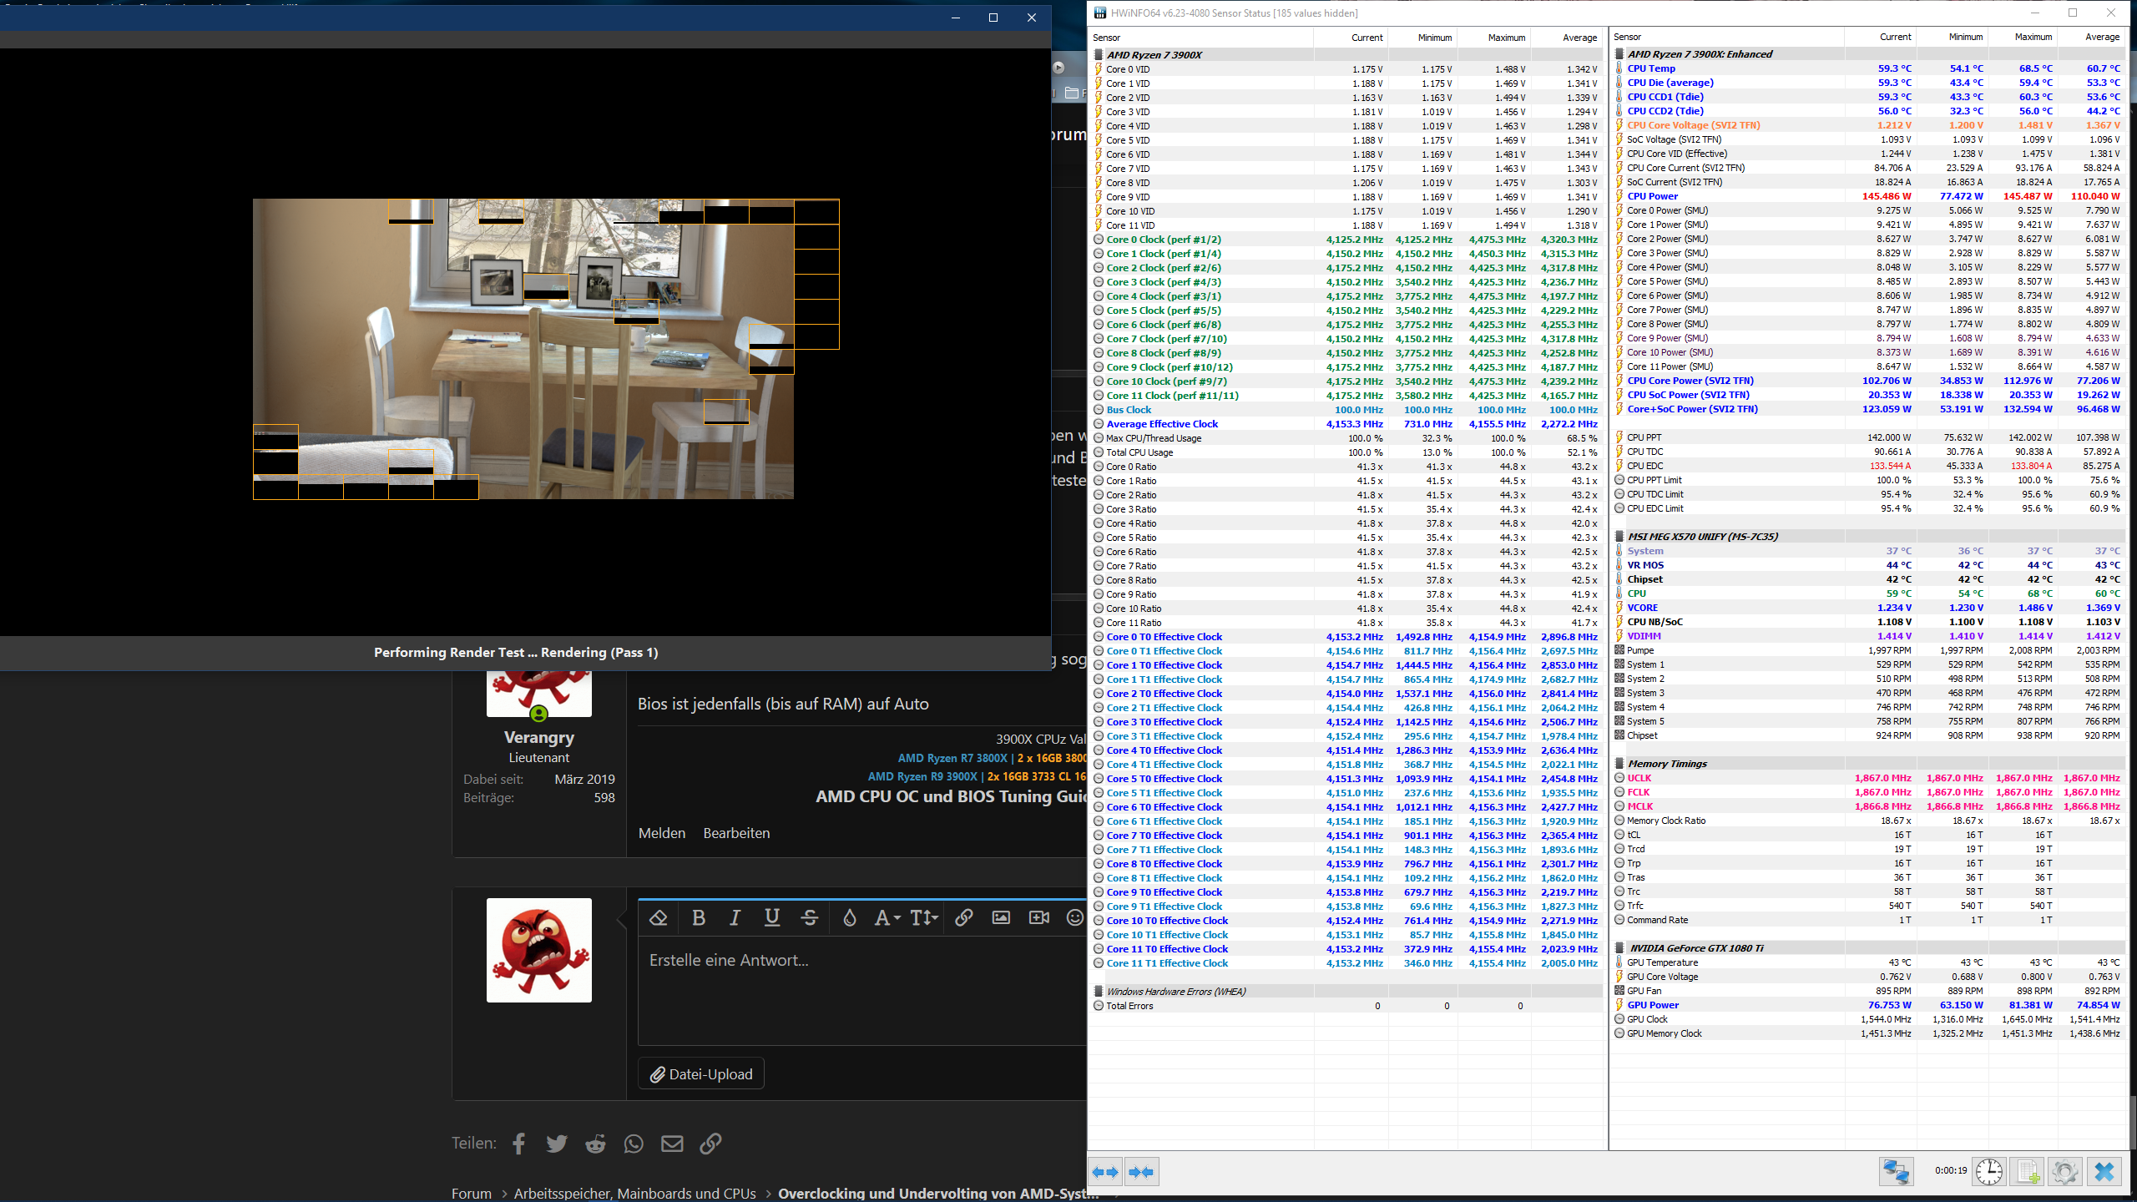Close sensor window with blue X icon
This screenshot has height=1202, width=2137.
(x=2104, y=1172)
